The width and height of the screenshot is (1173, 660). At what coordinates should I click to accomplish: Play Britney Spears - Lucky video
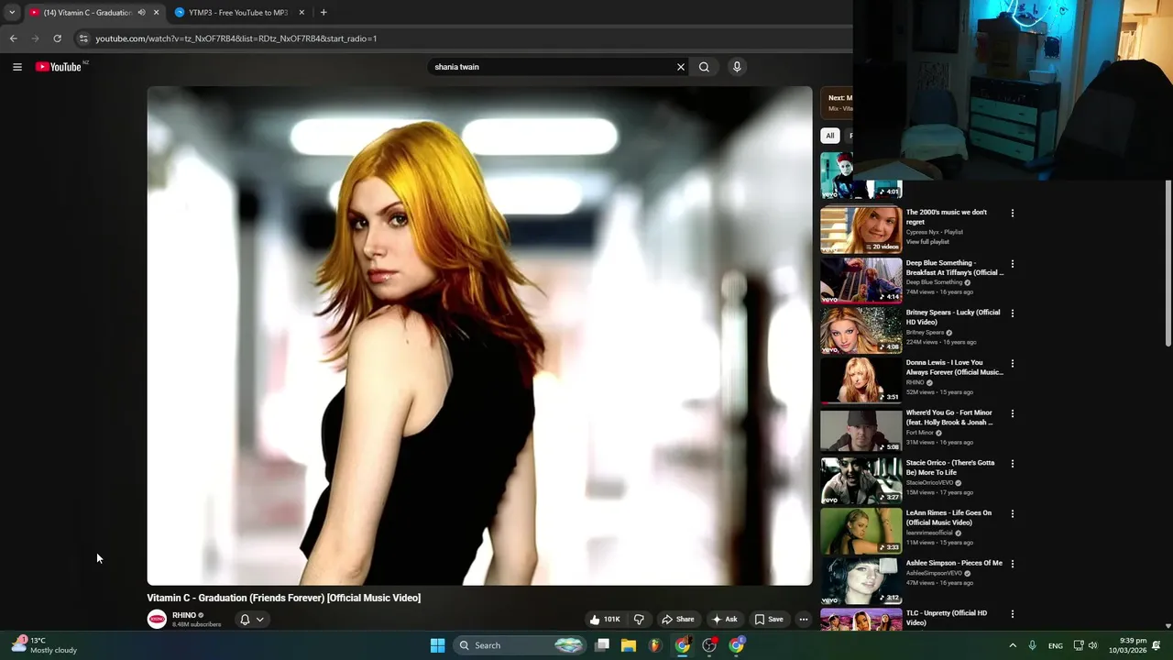click(953, 317)
